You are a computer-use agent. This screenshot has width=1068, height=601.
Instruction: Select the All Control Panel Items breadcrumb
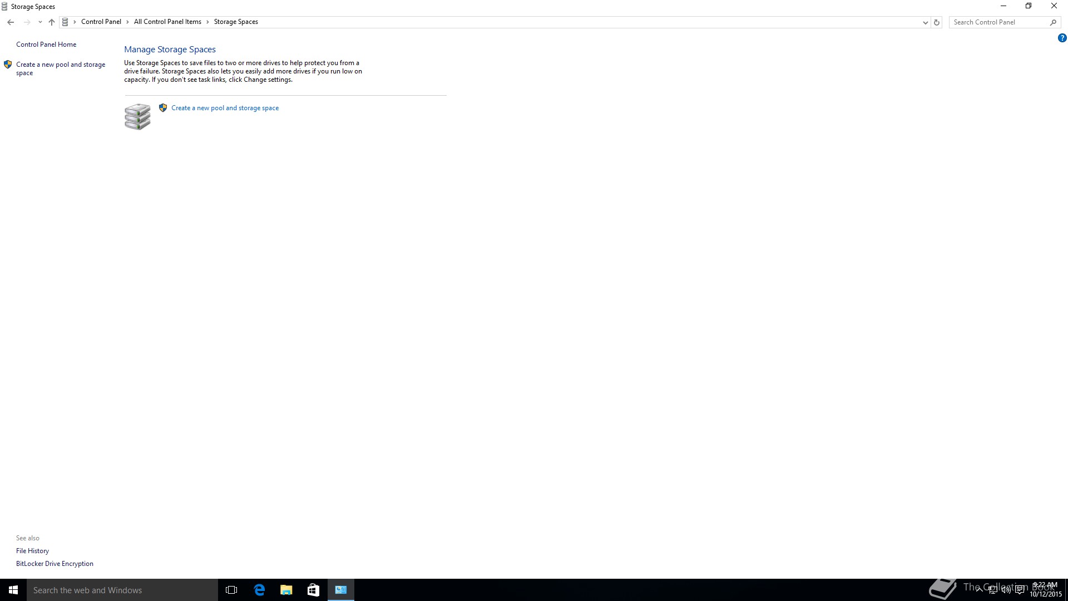(x=167, y=22)
